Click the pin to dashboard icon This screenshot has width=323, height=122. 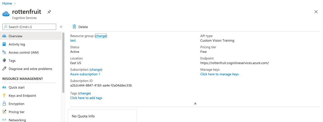(x=49, y=12)
